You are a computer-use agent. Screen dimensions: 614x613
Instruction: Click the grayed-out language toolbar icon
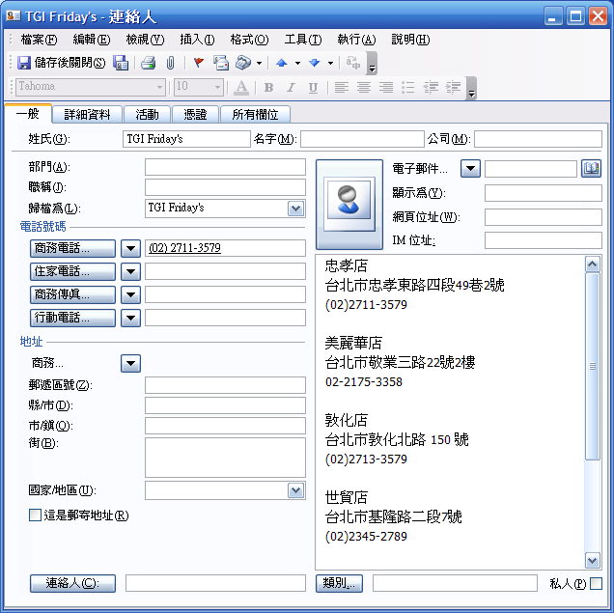[353, 63]
